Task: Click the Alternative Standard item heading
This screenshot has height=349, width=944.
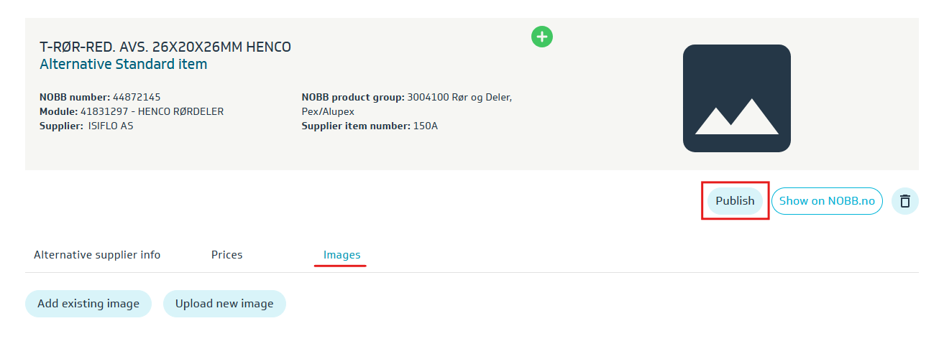Action: point(123,65)
